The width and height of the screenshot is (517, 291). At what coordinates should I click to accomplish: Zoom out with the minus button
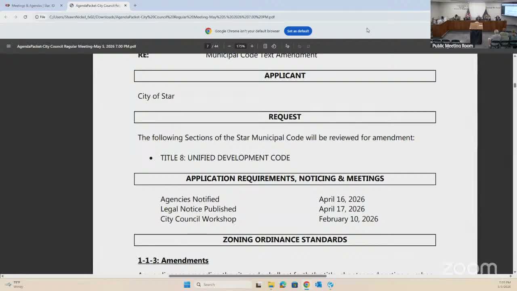click(x=229, y=46)
